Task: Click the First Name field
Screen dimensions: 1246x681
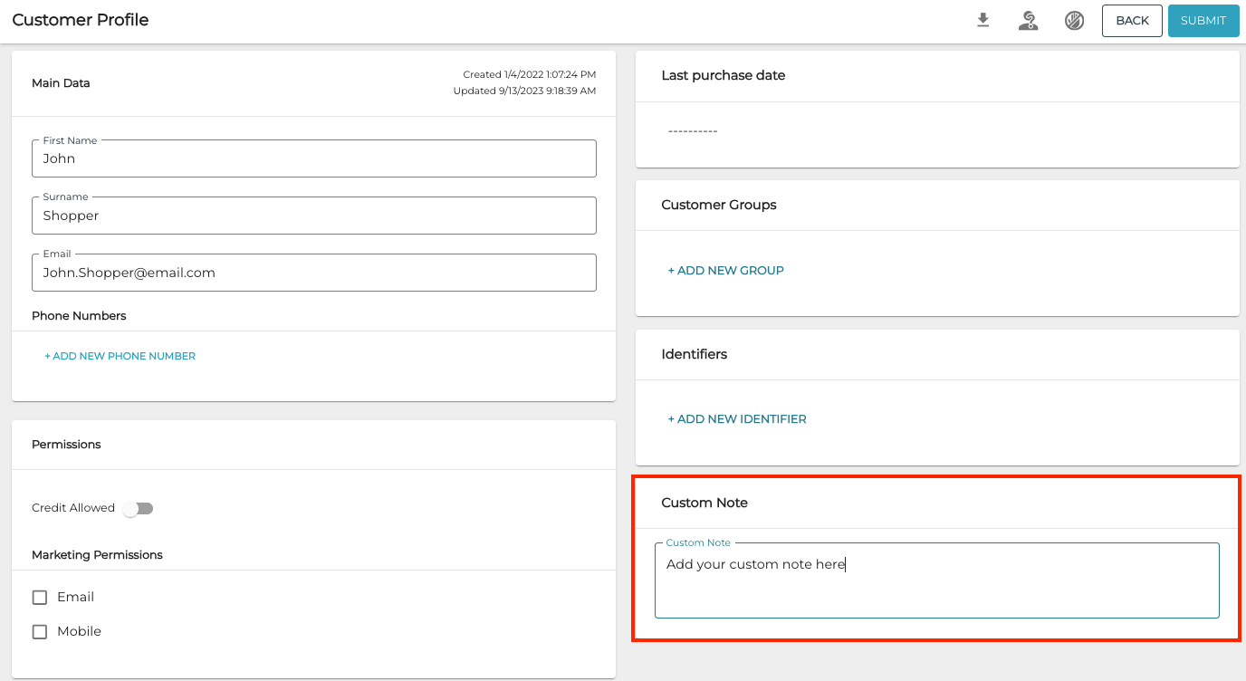Action: (313, 158)
